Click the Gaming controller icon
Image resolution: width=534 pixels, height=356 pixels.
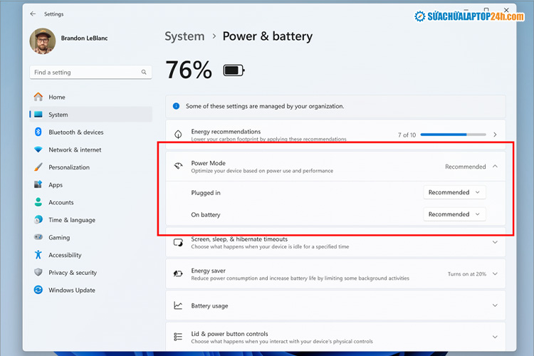(38, 238)
